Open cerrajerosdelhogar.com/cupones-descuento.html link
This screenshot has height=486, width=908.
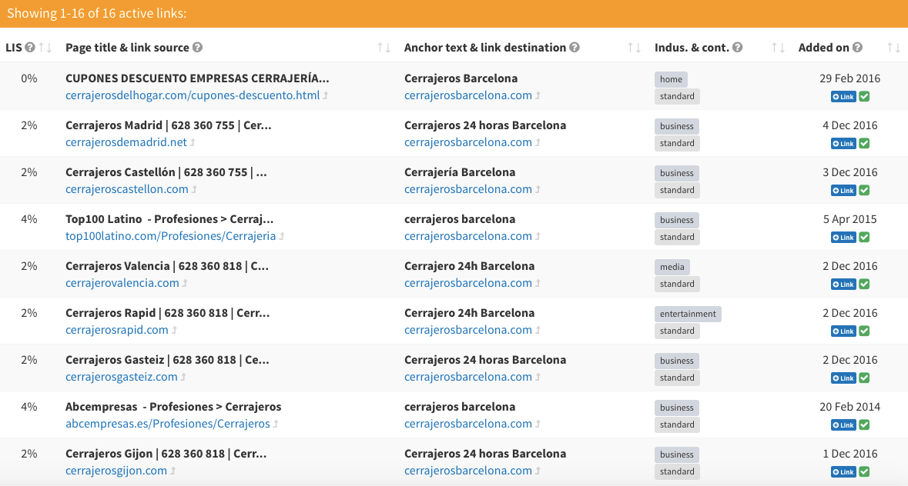coord(192,95)
